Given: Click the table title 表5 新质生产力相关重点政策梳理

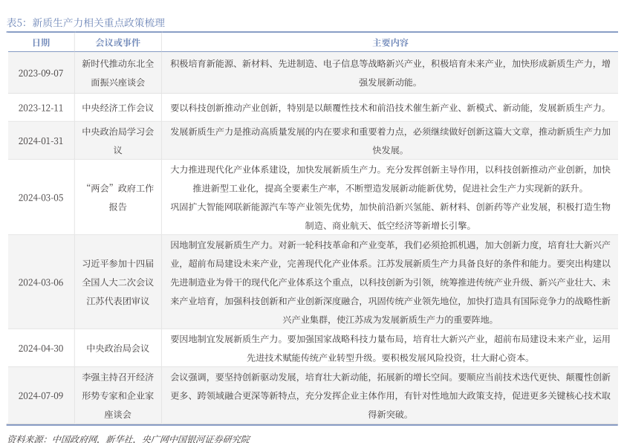Looking at the screenshot, I should (x=86, y=22).
